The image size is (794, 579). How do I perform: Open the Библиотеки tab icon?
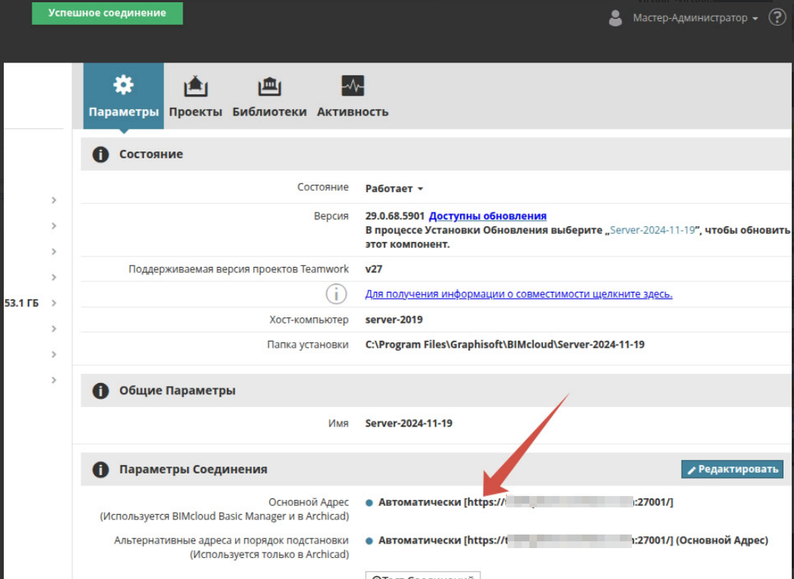click(x=269, y=86)
